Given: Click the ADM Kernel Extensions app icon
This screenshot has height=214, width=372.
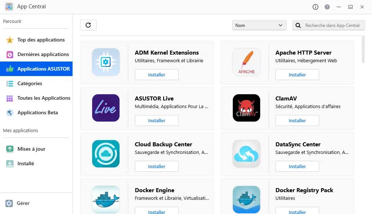Looking at the screenshot, I should click(x=106, y=62).
